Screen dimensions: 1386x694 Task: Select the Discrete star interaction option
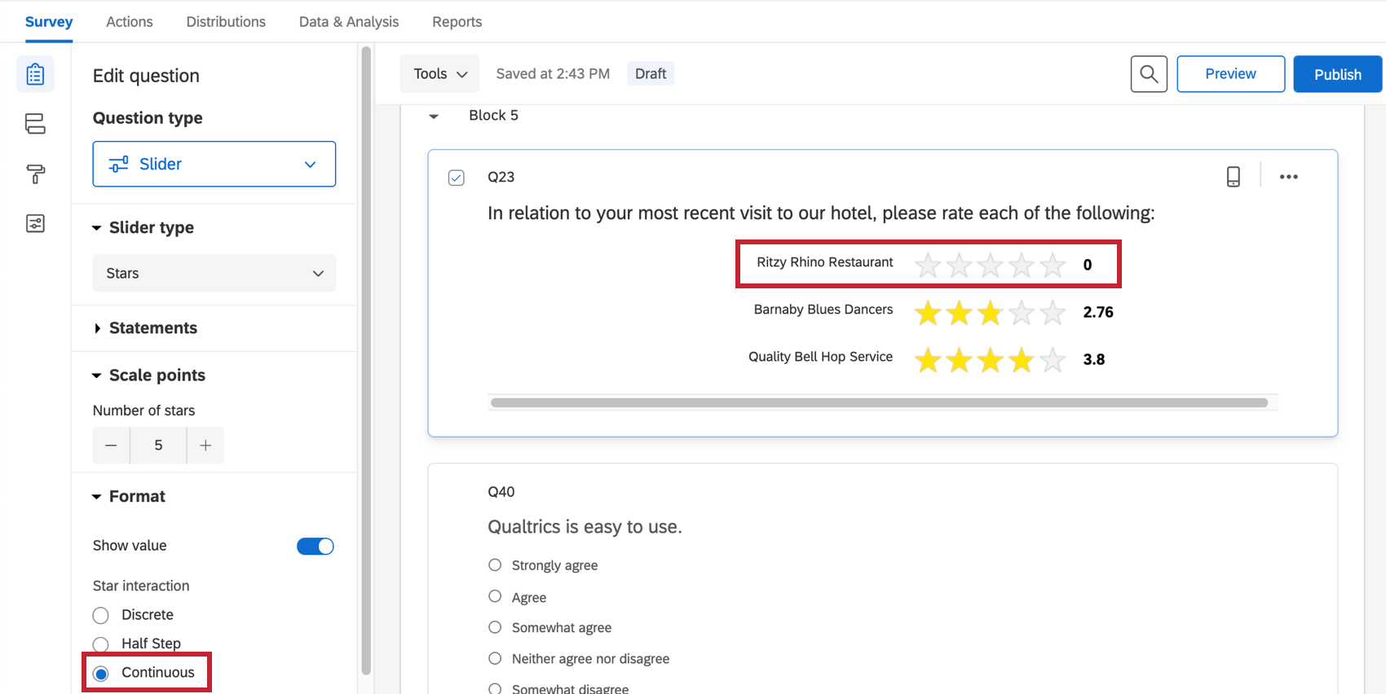(101, 615)
